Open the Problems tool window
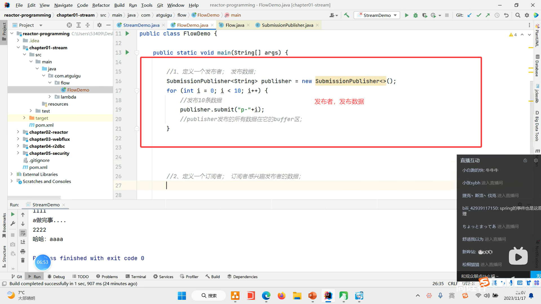This screenshot has height=304, width=541. click(107, 277)
